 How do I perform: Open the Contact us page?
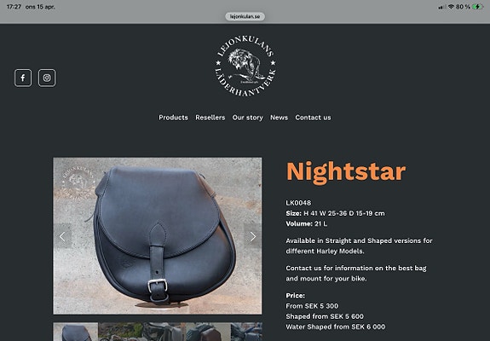coord(313,118)
